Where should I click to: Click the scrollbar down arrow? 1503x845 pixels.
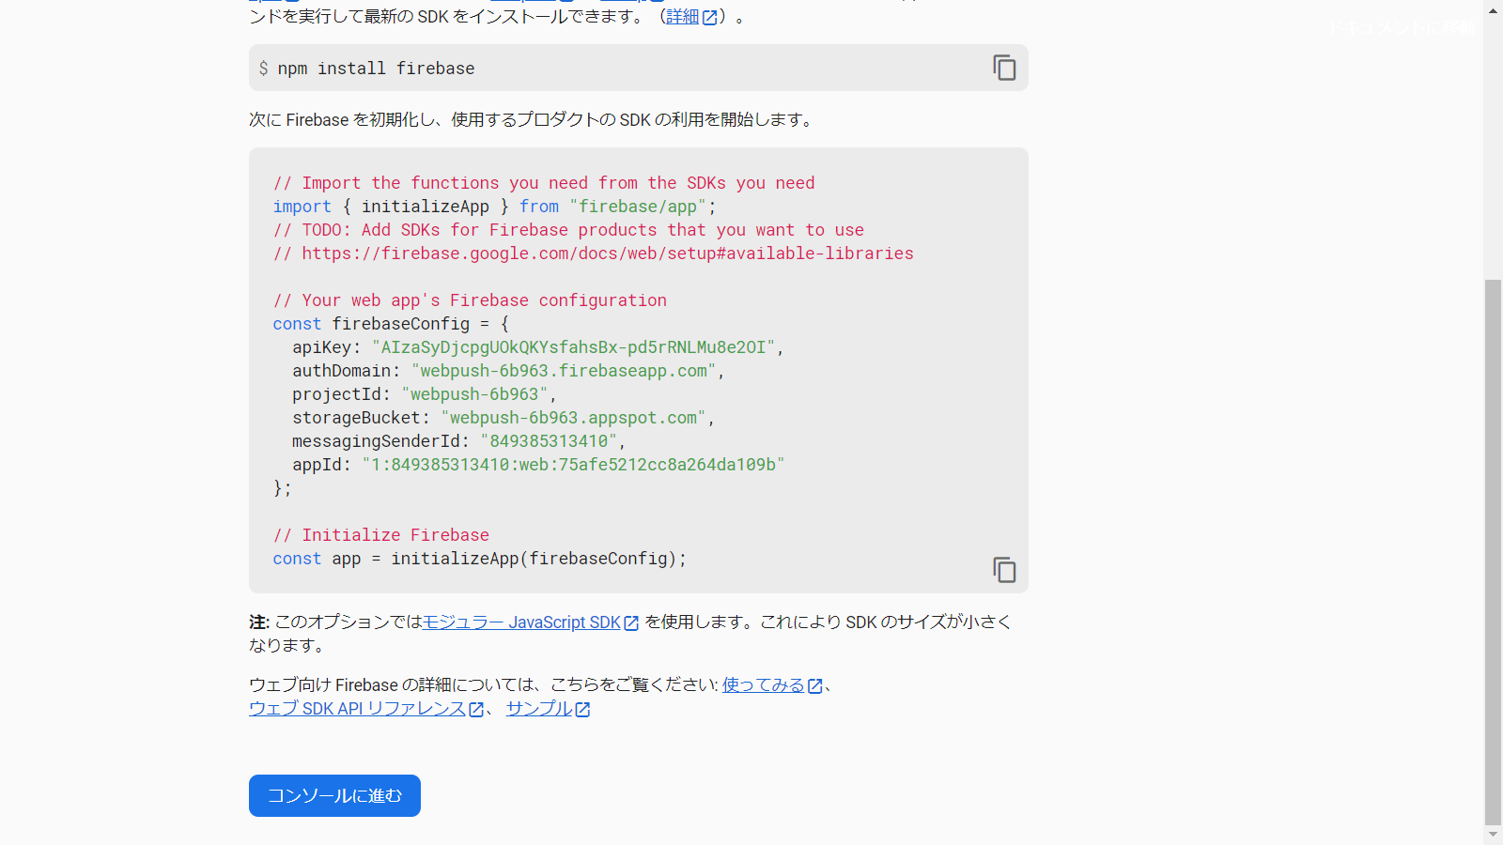point(1493,834)
